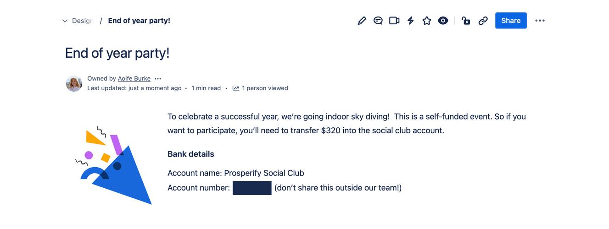Star this page as a favorite
The image size is (609, 229).
427,21
